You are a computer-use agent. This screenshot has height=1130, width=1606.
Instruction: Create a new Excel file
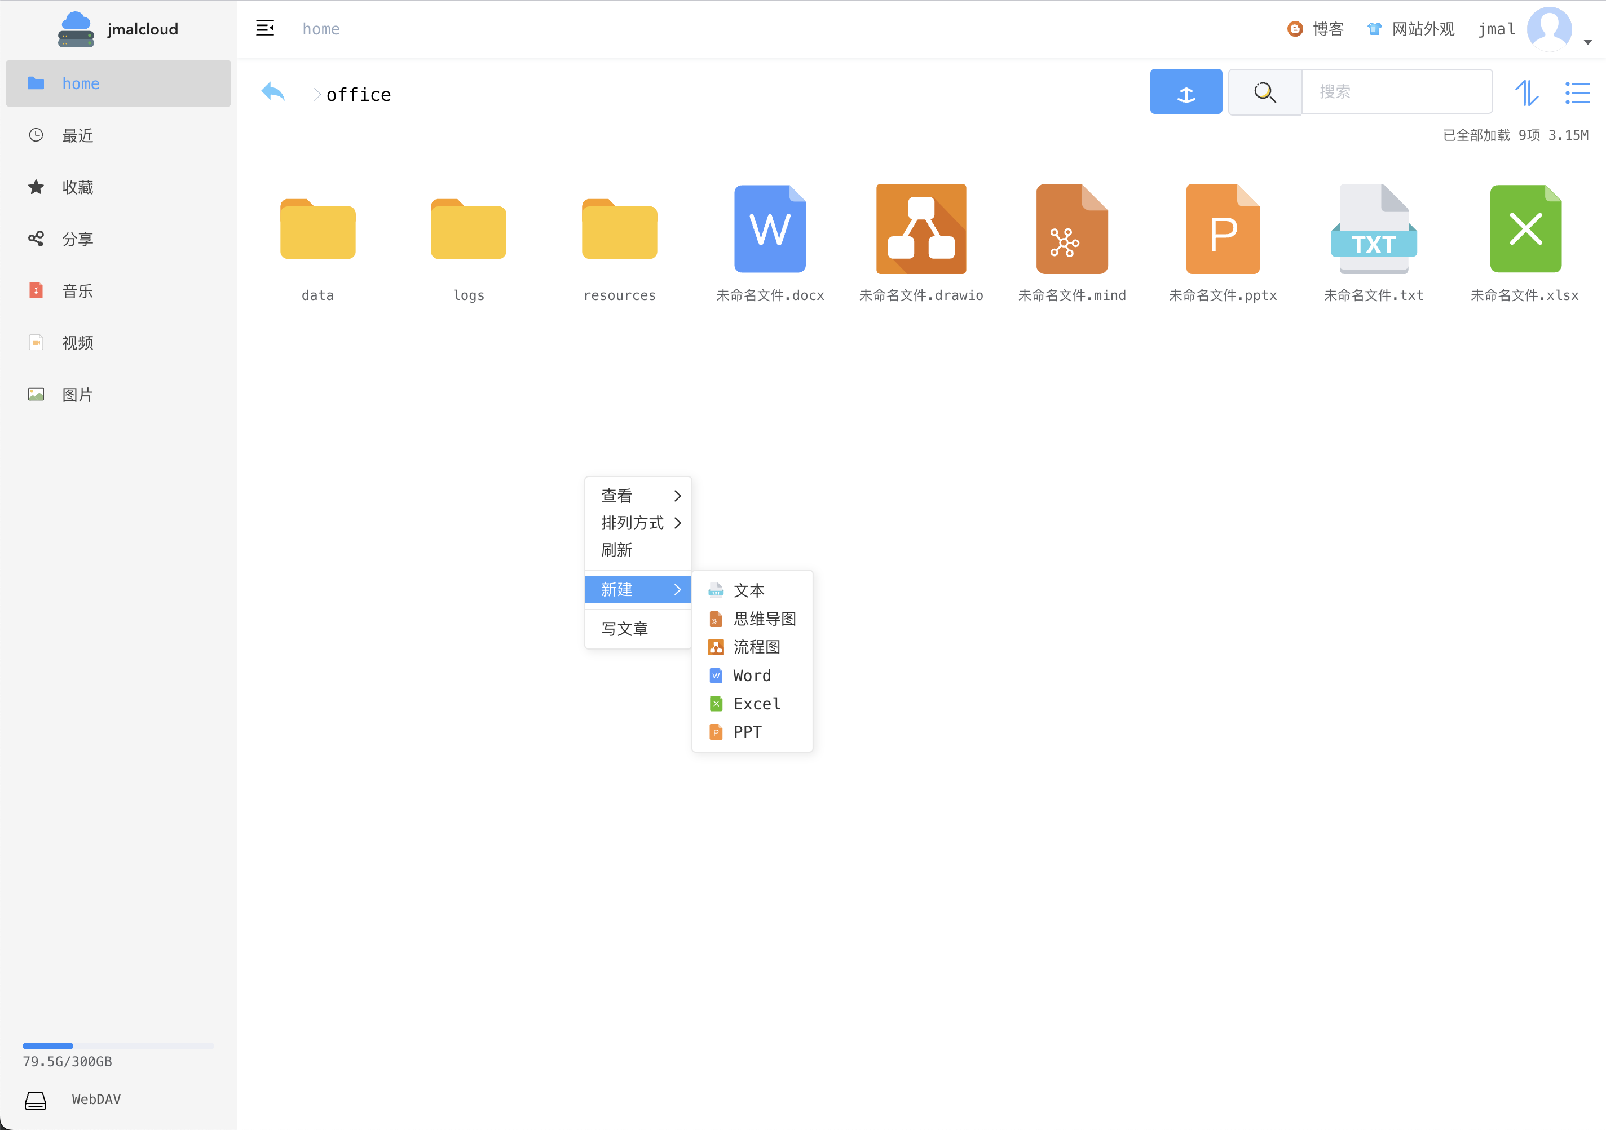[756, 704]
